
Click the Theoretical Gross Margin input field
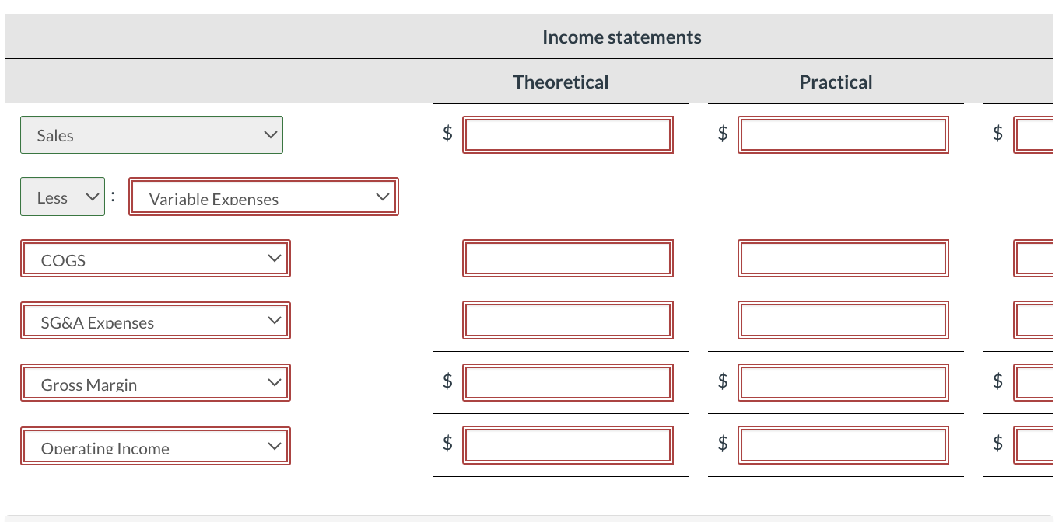click(x=568, y=383)
